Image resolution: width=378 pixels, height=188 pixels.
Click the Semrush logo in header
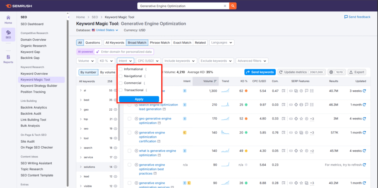coord(18,6)
